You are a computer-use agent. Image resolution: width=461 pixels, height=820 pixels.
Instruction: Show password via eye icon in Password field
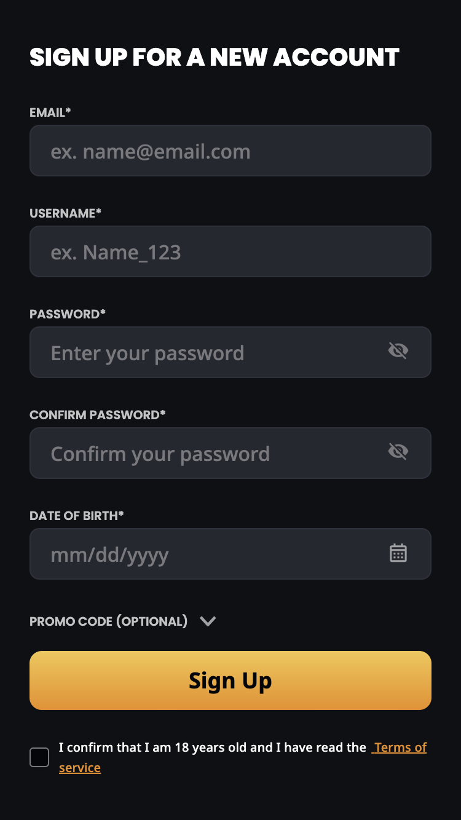pyautogui.click(x=398, y=351)
